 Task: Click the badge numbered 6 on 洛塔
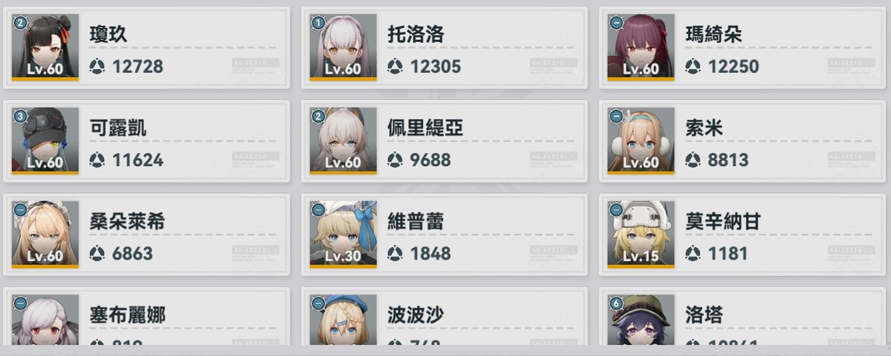click(x=616, y=303)
